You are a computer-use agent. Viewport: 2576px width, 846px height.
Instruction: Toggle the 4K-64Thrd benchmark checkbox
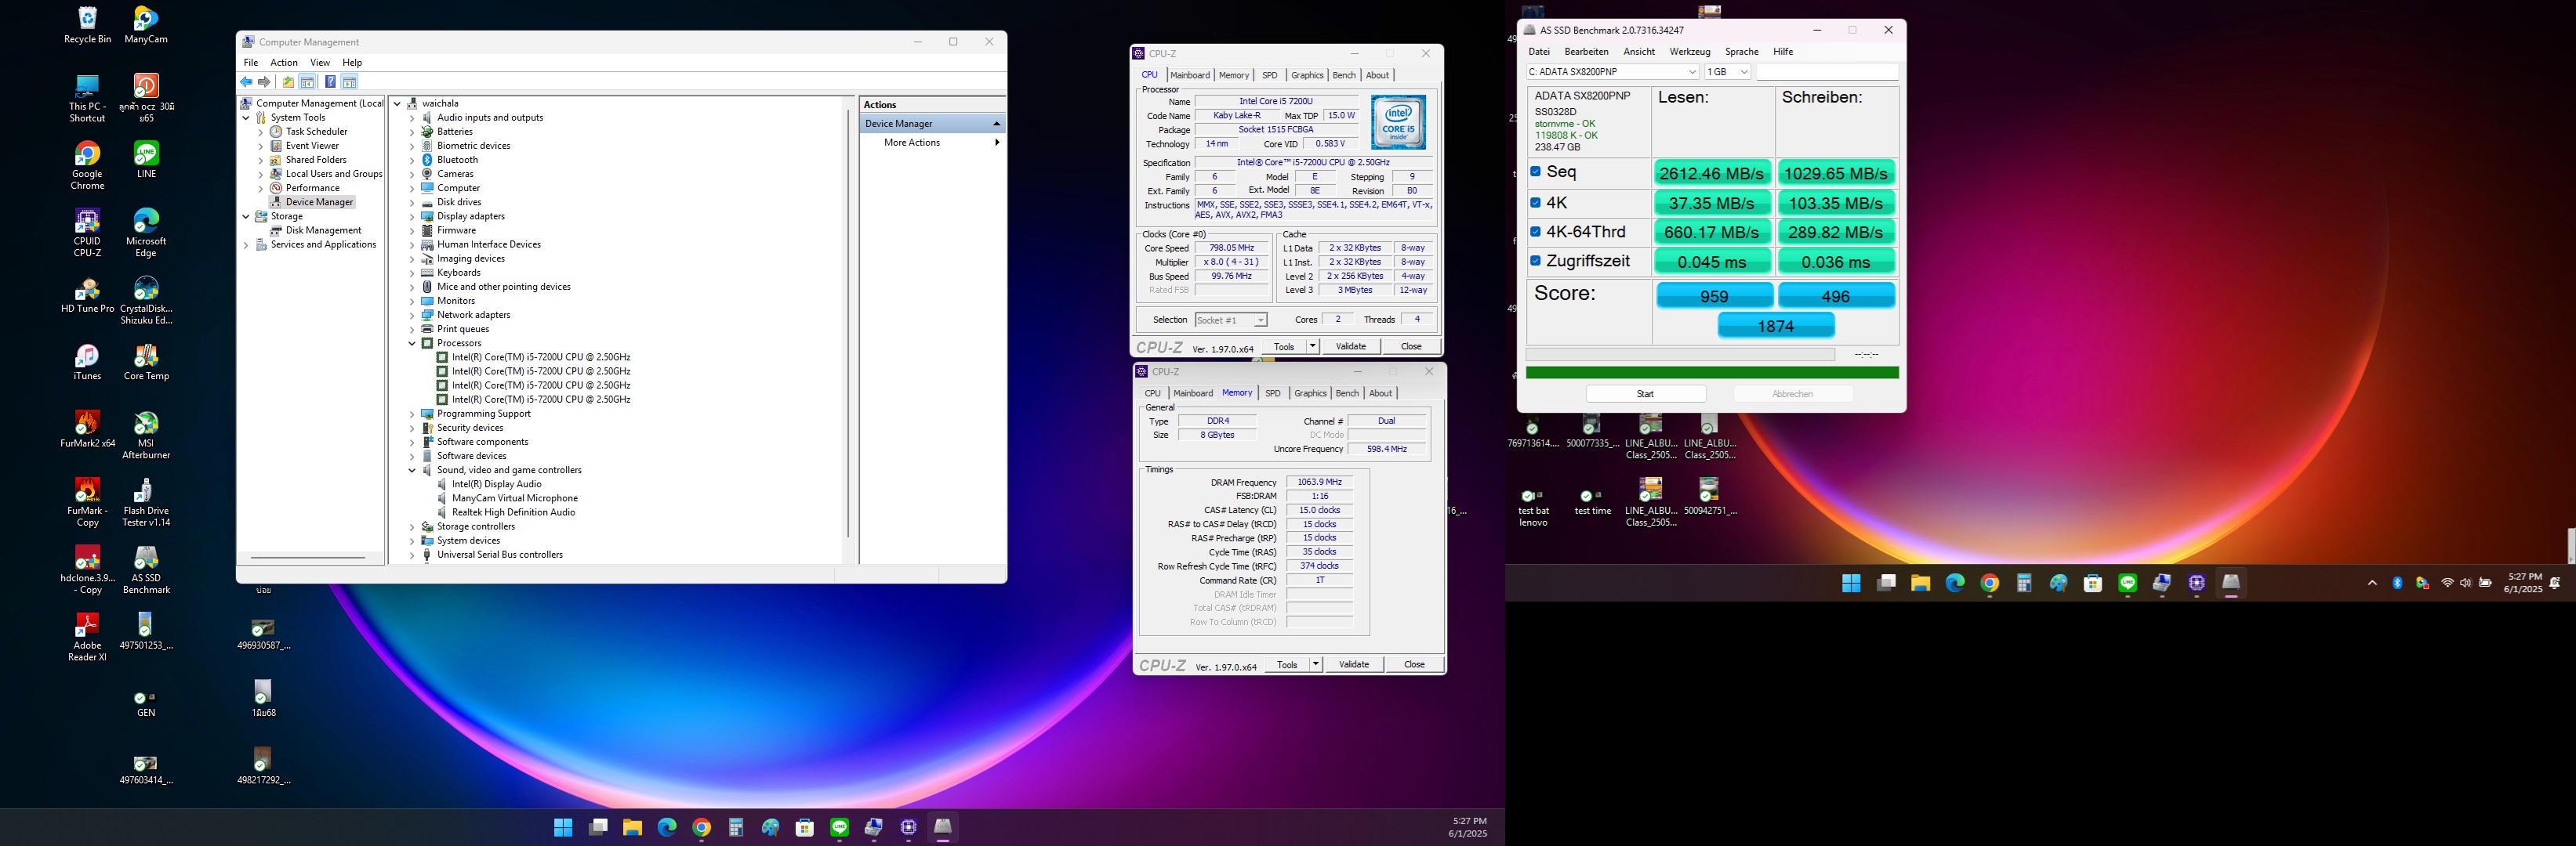[1536, 232]
